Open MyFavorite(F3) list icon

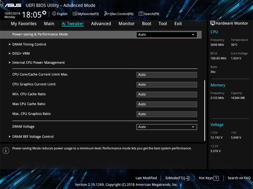[x=75, y=14]
